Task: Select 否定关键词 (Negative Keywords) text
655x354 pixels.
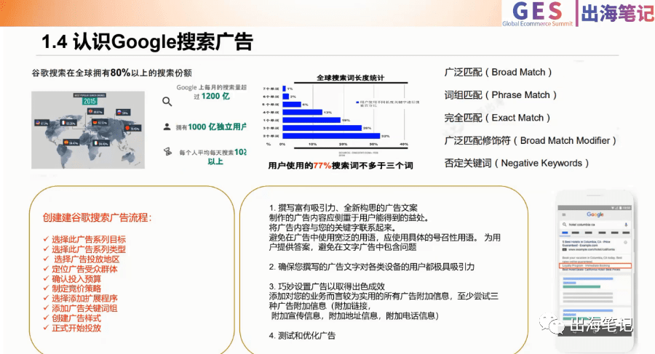Action: tap(517, 163)
